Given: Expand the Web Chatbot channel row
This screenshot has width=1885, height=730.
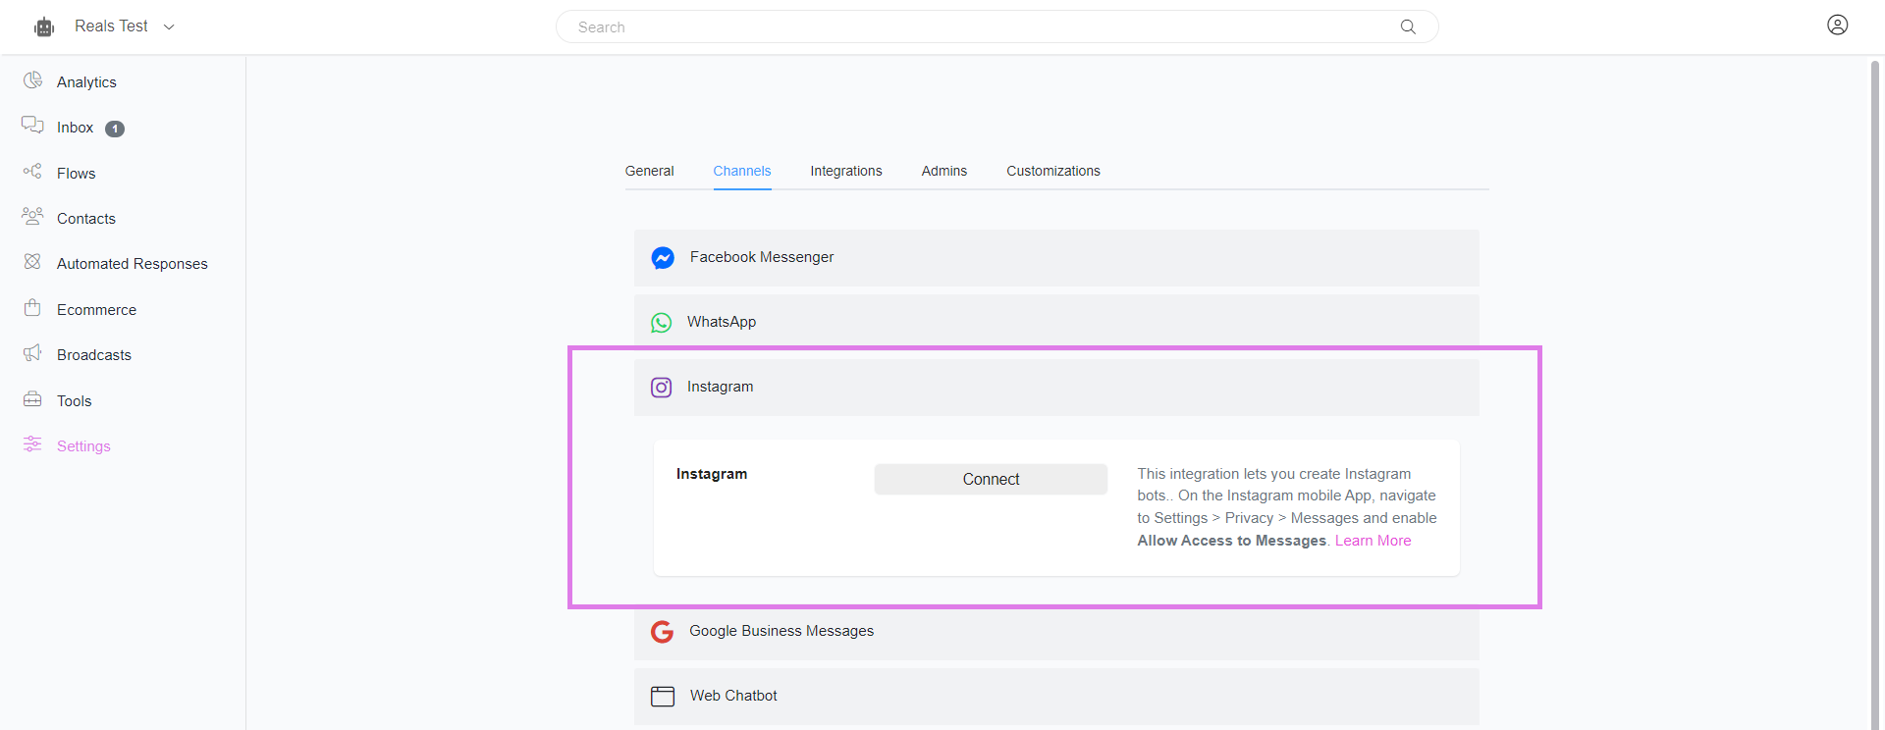Looking at the screenshot, I should [x=1056, y=697].
